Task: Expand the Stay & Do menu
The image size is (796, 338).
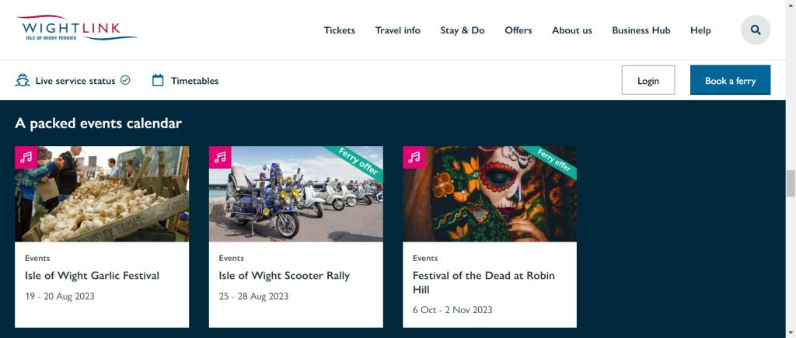Action: [462, 30]
